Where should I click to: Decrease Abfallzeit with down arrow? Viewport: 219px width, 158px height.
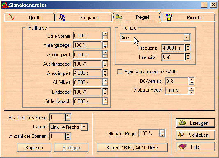(105, 84)
